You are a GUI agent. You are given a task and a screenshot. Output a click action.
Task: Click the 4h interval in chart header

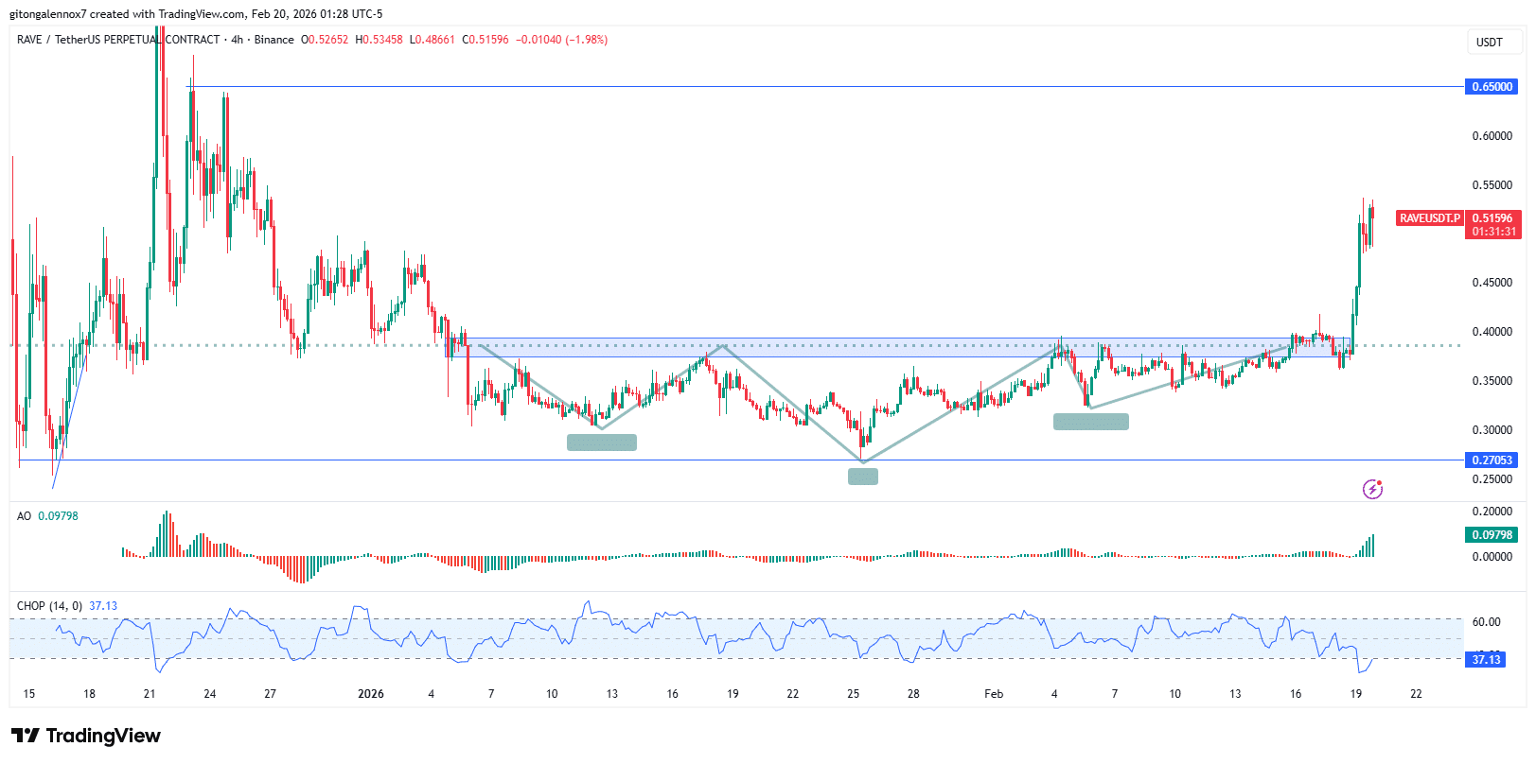[237, 40]
